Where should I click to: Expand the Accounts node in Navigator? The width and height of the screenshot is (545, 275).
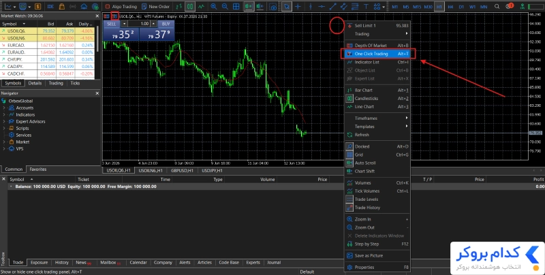[x=4, y=108]
